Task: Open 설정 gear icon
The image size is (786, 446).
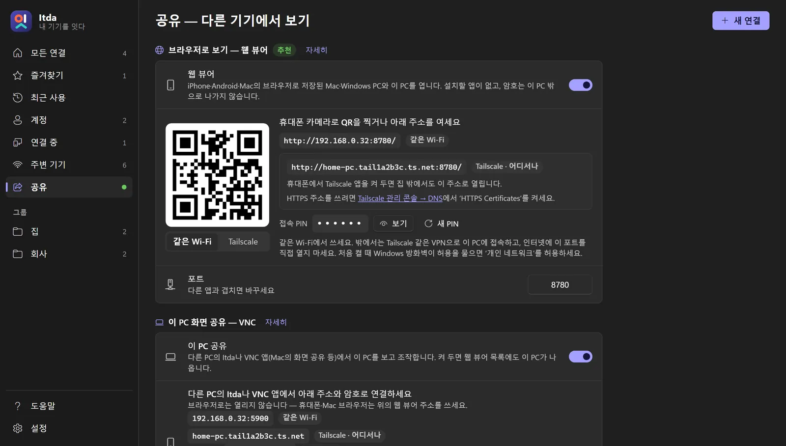Action: (18, 428)
